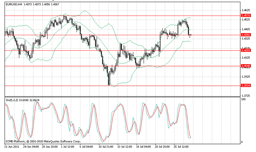The height and width of the screenshot is (152, 256).
Task: Click the 1.3725 price axis label
Action: coord(246,96)
